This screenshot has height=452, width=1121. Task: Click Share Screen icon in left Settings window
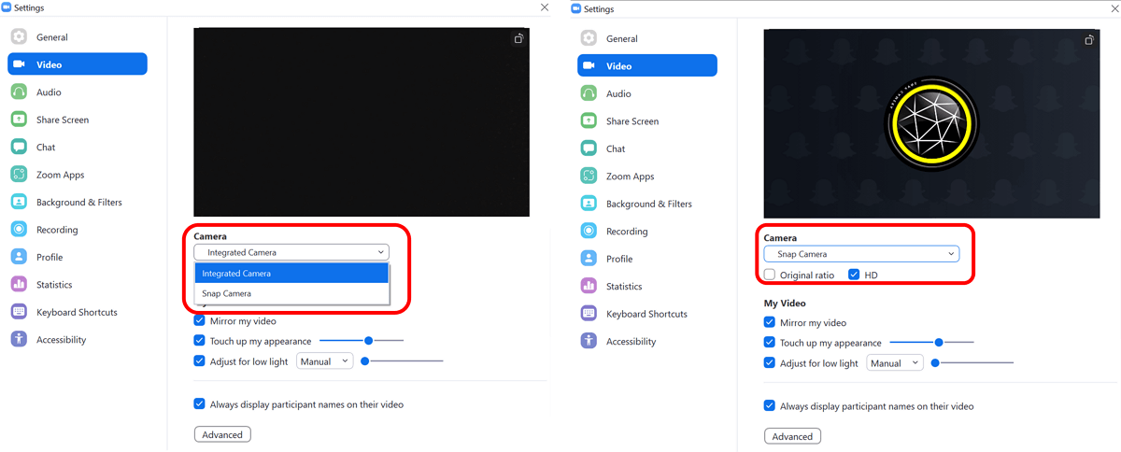[19, 120]
